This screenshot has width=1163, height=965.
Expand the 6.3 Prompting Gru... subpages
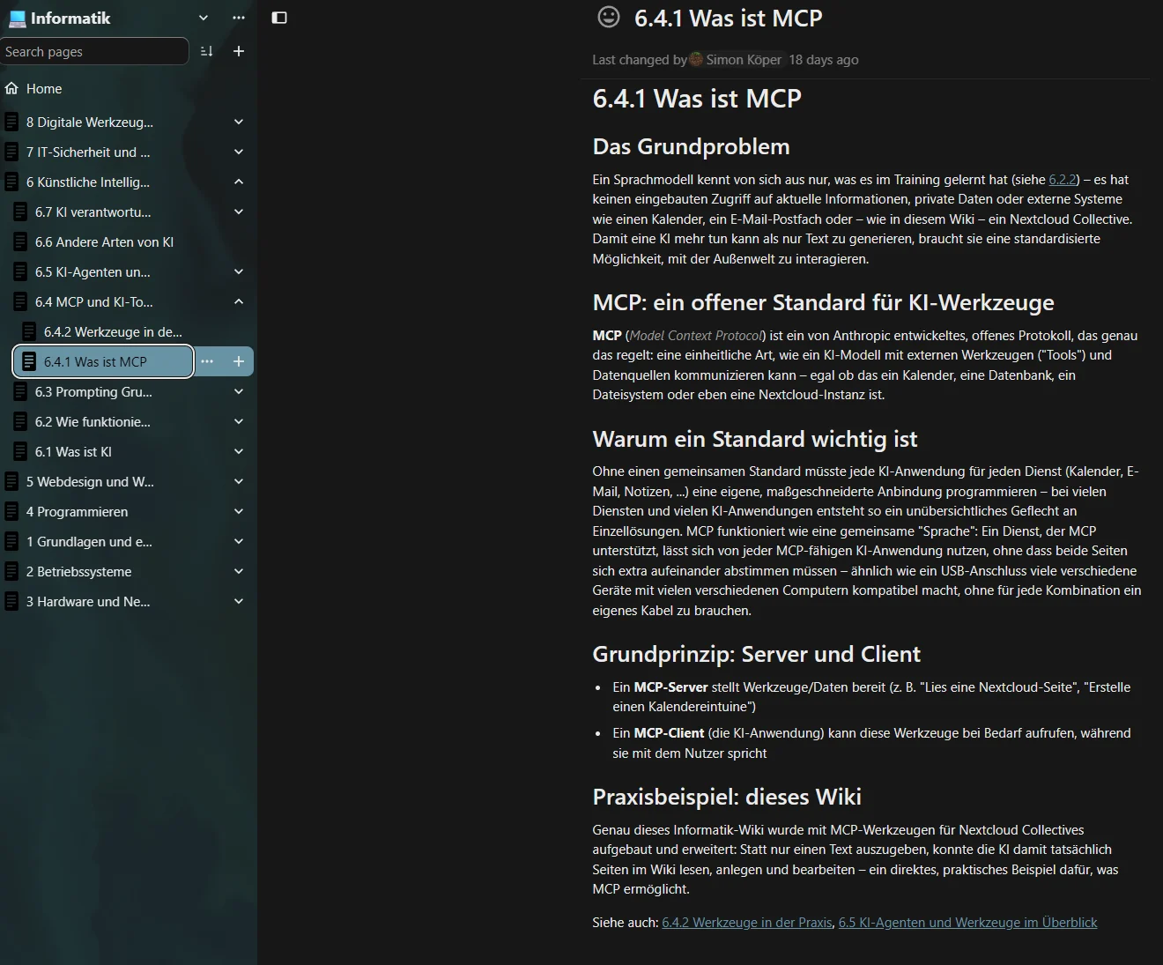pyautogui.click(x=239, y=392)
